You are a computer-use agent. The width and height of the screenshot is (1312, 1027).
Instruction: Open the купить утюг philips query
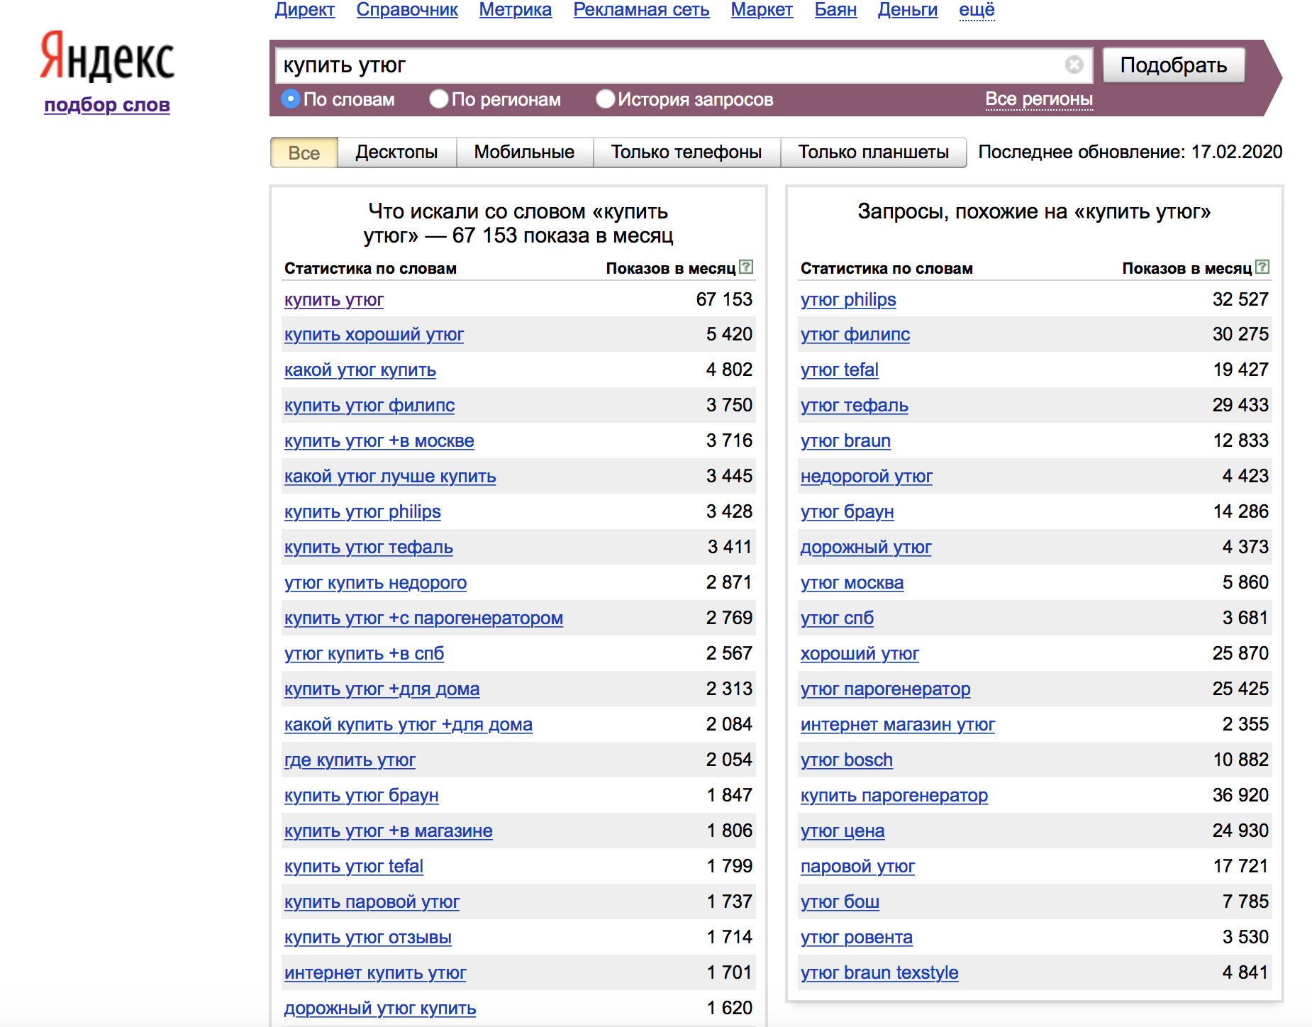(362, 512)
